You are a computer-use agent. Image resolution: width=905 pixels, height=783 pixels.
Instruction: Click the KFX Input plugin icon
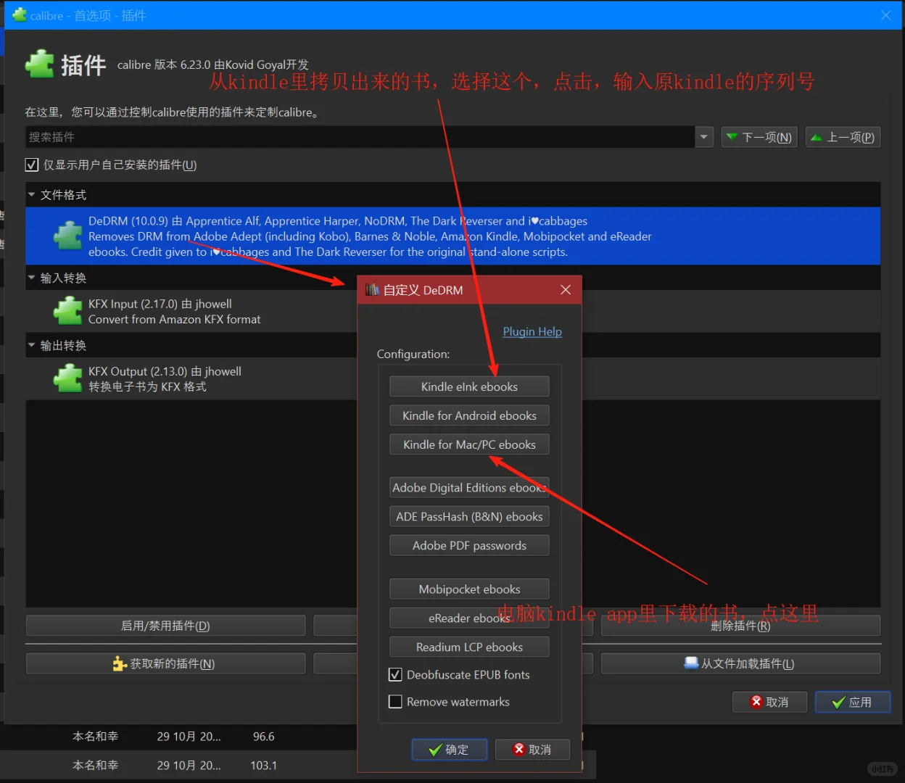tap(68, 312)
